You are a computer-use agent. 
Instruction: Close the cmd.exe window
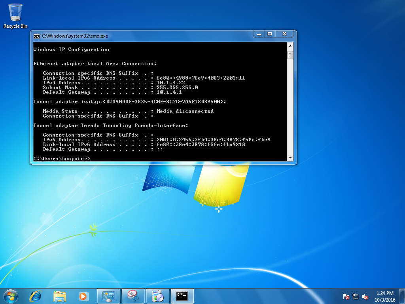284,34
